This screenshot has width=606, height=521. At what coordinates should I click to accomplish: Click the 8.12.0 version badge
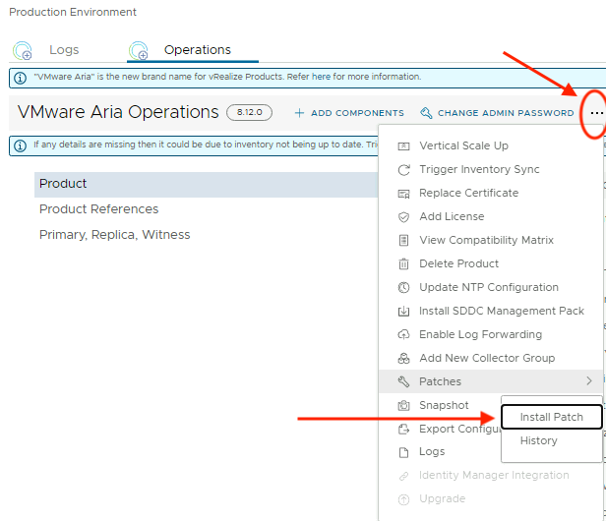coord(249,112)
